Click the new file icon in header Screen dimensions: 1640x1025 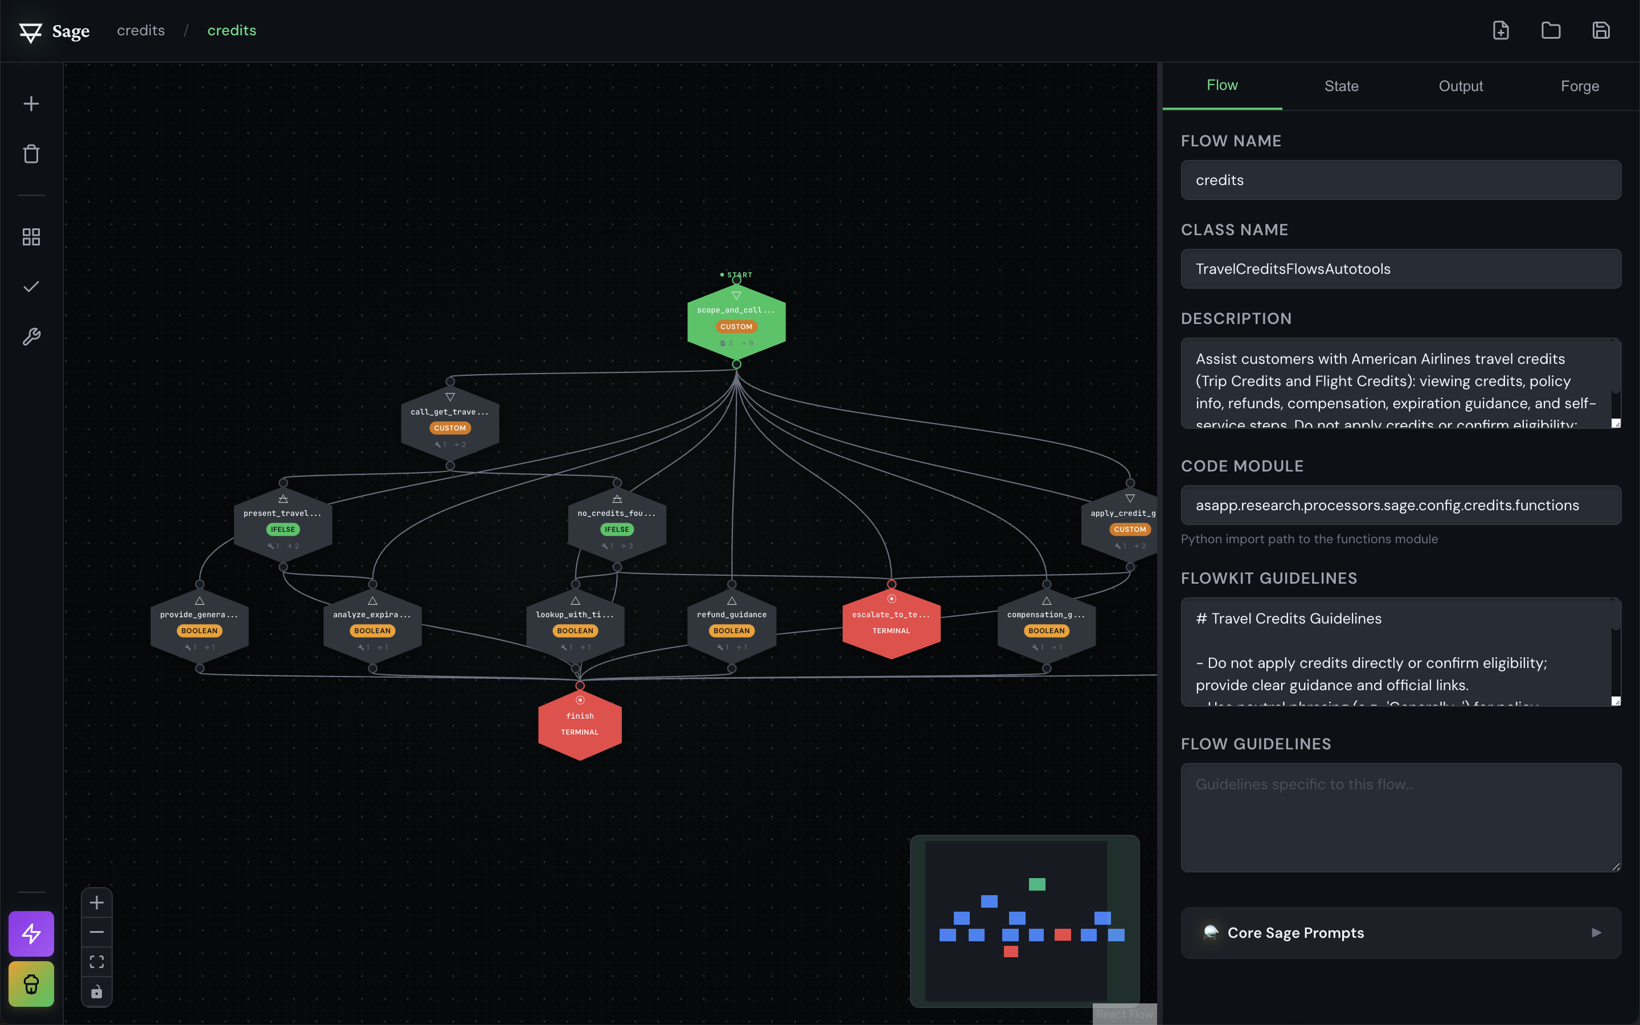click(x=1500, y=31)
